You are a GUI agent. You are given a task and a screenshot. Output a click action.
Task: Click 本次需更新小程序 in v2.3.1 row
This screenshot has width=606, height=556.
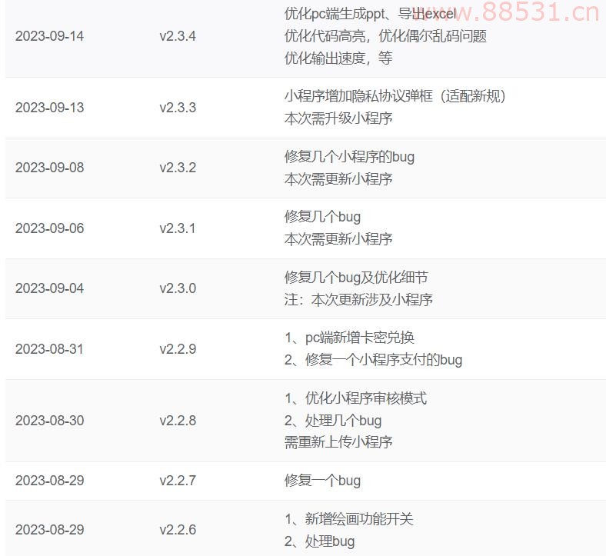point(338,239)
